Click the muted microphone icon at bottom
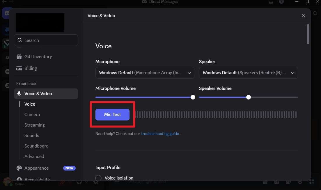 coord(62,182)
